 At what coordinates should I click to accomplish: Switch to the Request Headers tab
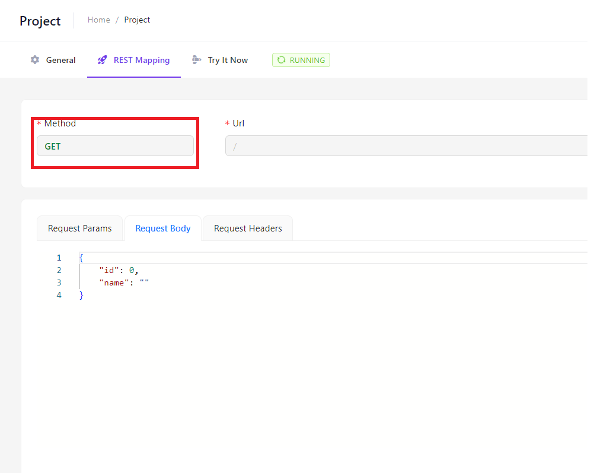[x=248, y=228]
